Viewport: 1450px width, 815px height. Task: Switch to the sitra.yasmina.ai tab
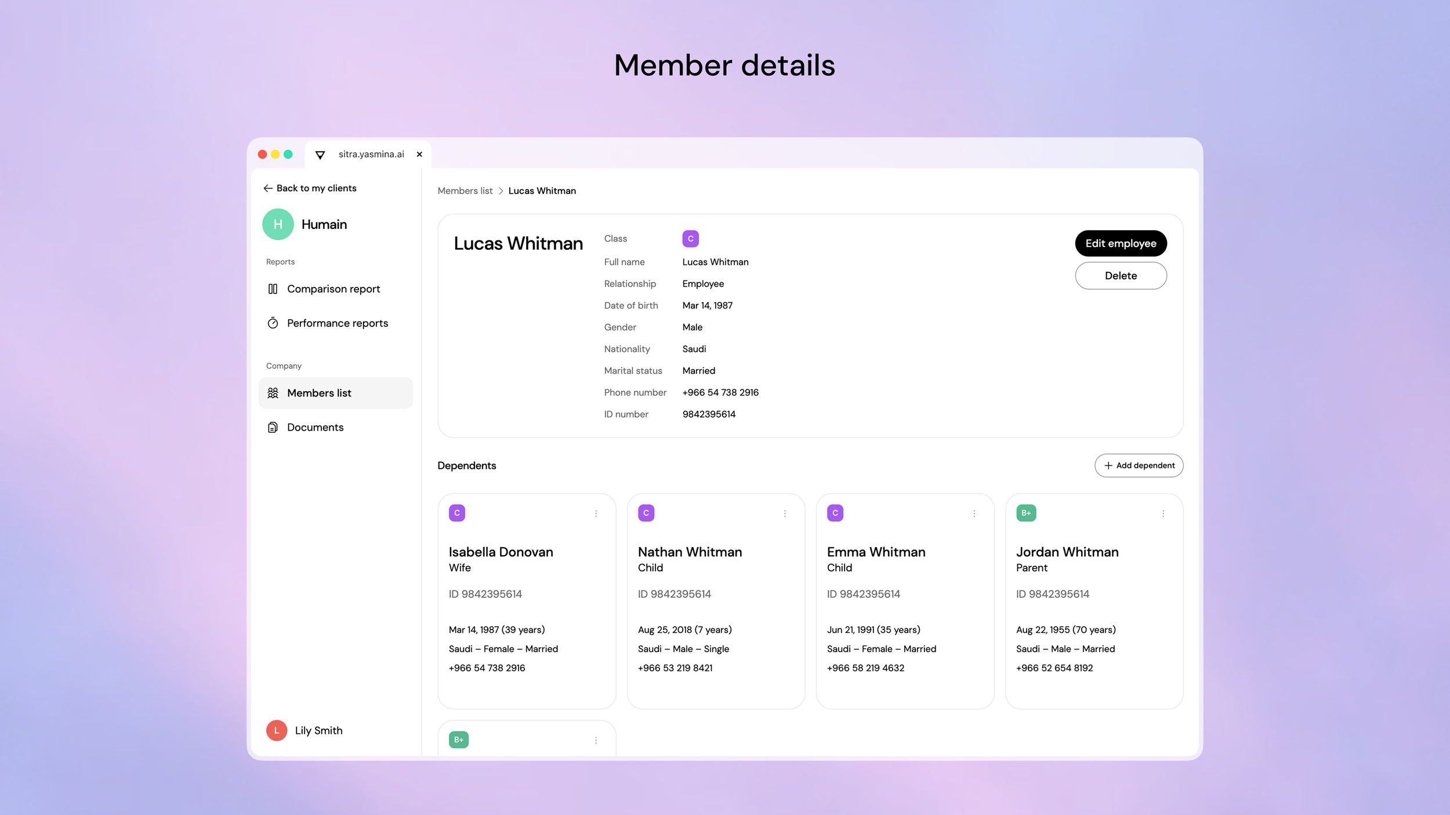coord(368,154)
